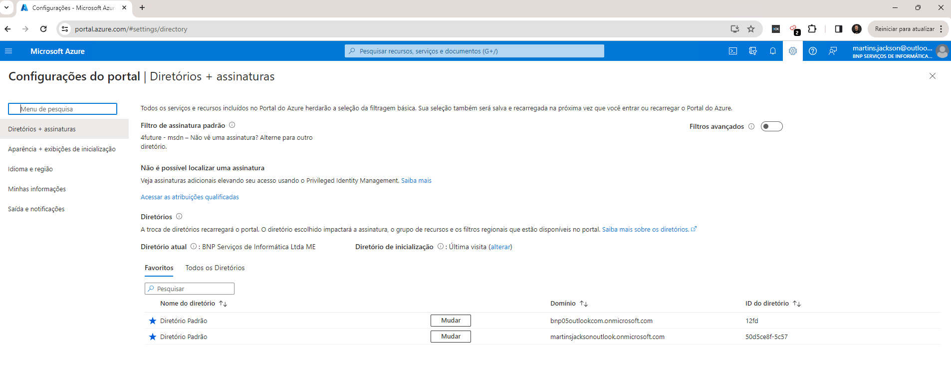This screenshot has height=370, width=951.
Task: Bookmark this page with the star
Action: [751, 29]
